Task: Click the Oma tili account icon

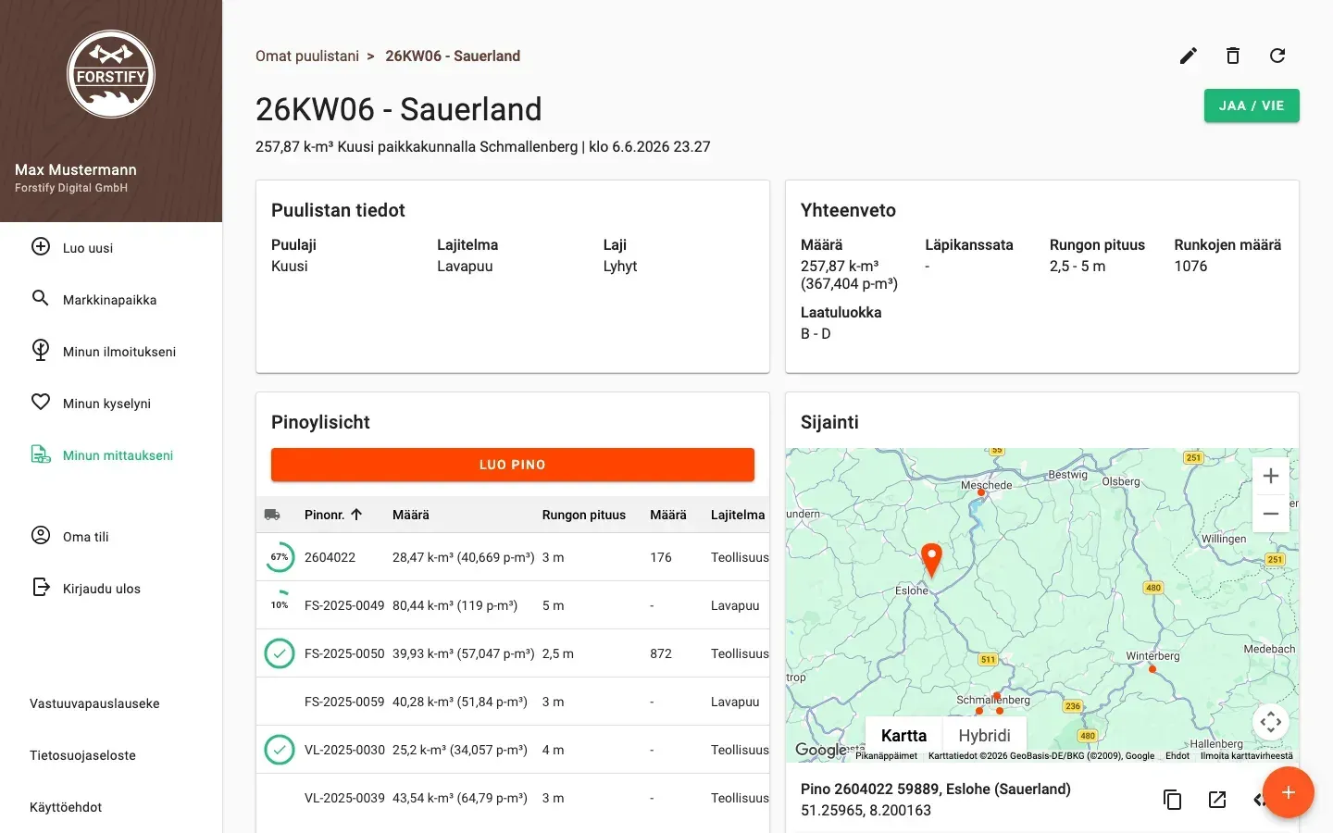Action: pos(41,535)
